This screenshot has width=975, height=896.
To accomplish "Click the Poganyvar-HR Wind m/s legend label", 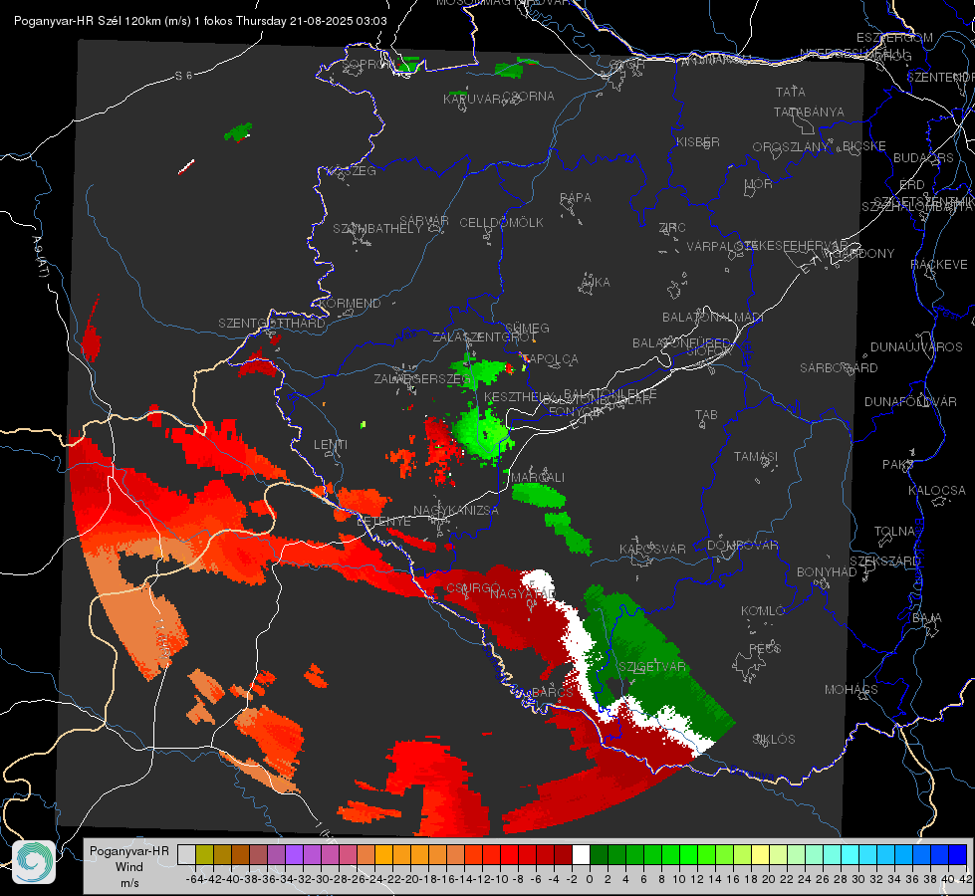I will (x=129, y=867).
